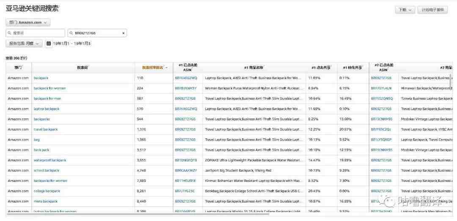This screenshot has width=457, height=221.
Task: Open the calendar icon for date range
Action: (x=49, y=43)
